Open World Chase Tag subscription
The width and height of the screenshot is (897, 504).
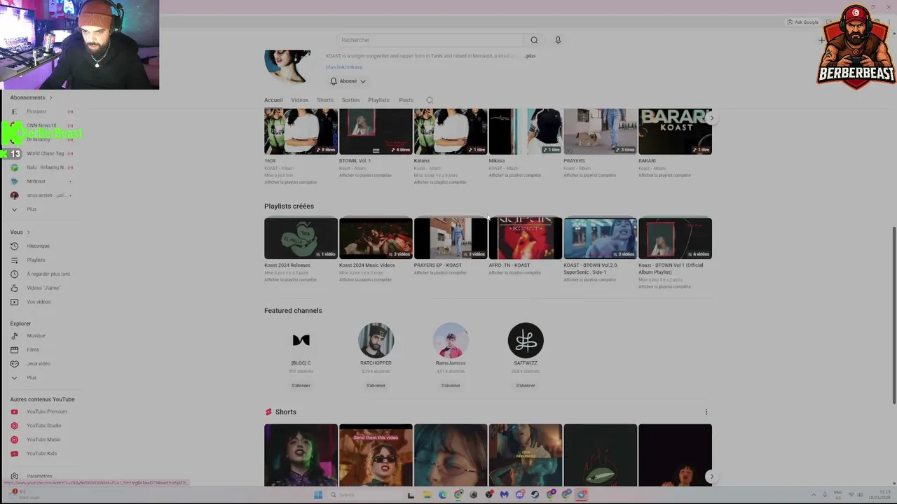point(45,153)
